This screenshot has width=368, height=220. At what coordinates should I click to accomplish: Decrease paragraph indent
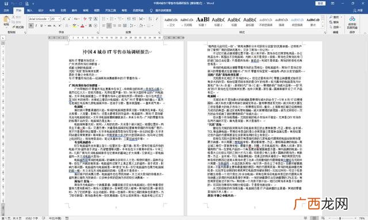pyautogui.click(x=128, y=19)
